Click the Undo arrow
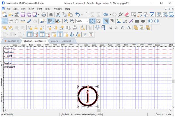175x117 pixels. point(78,15)
